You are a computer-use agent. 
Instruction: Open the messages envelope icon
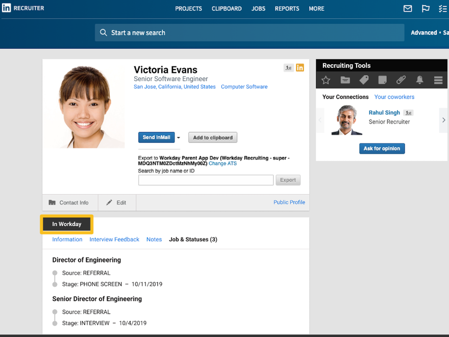tap(408, 8)
